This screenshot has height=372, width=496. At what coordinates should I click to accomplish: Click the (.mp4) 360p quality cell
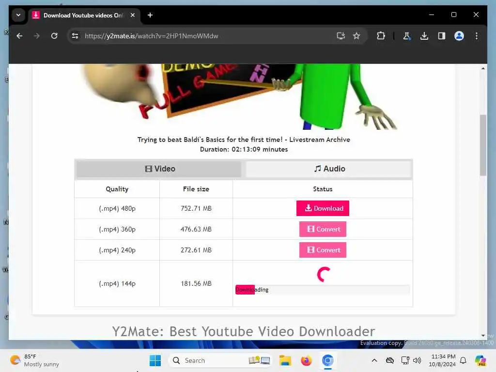117,229
